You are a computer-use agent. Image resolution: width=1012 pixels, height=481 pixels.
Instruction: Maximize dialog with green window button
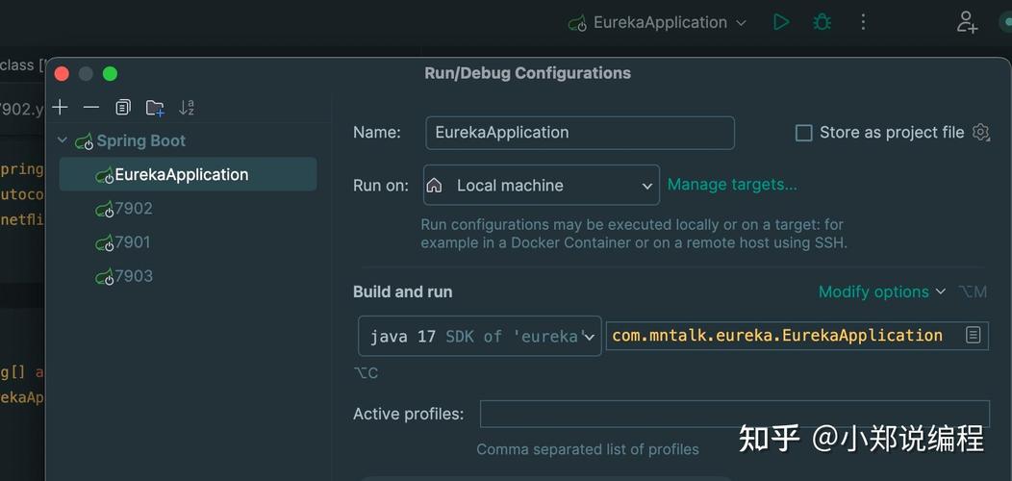[x=111, y=74]
